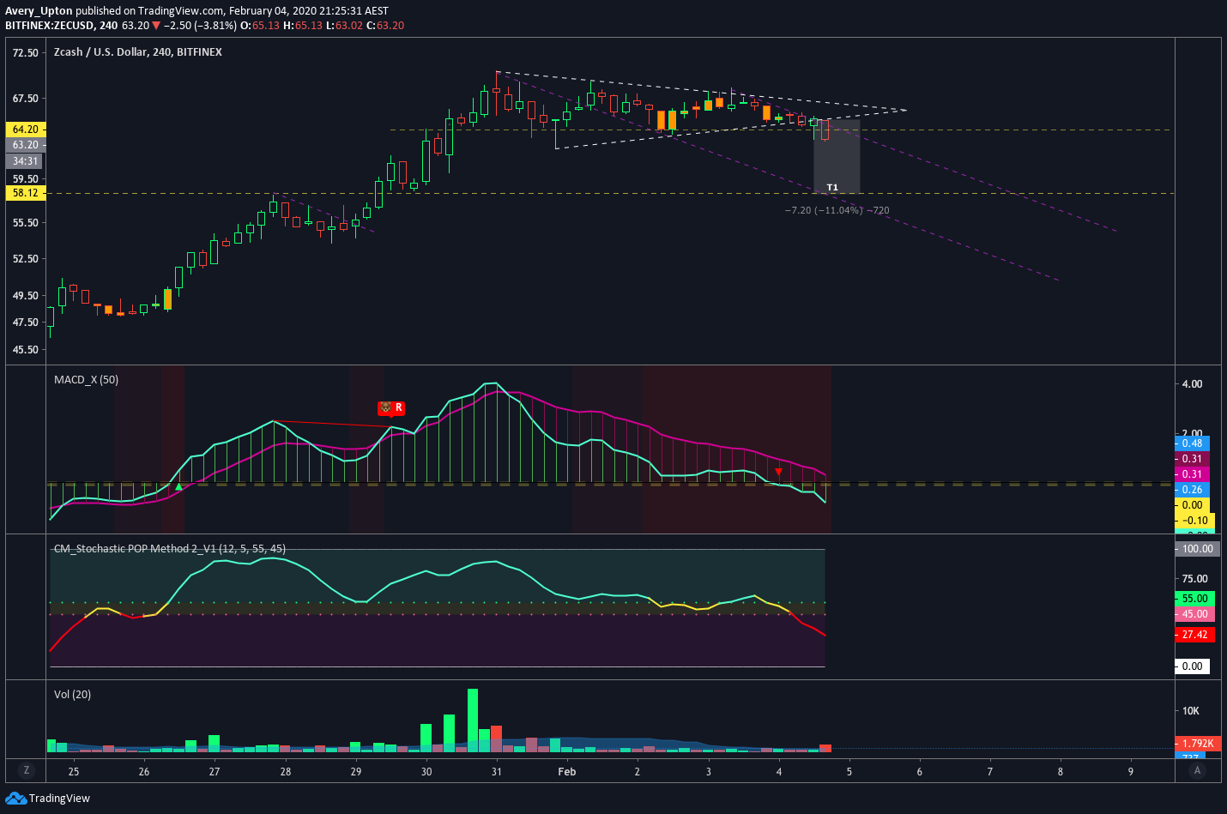This screenshot has height=814, width=1227.
Task: Click the TradingView text link
Action: [x=59, y=798]
